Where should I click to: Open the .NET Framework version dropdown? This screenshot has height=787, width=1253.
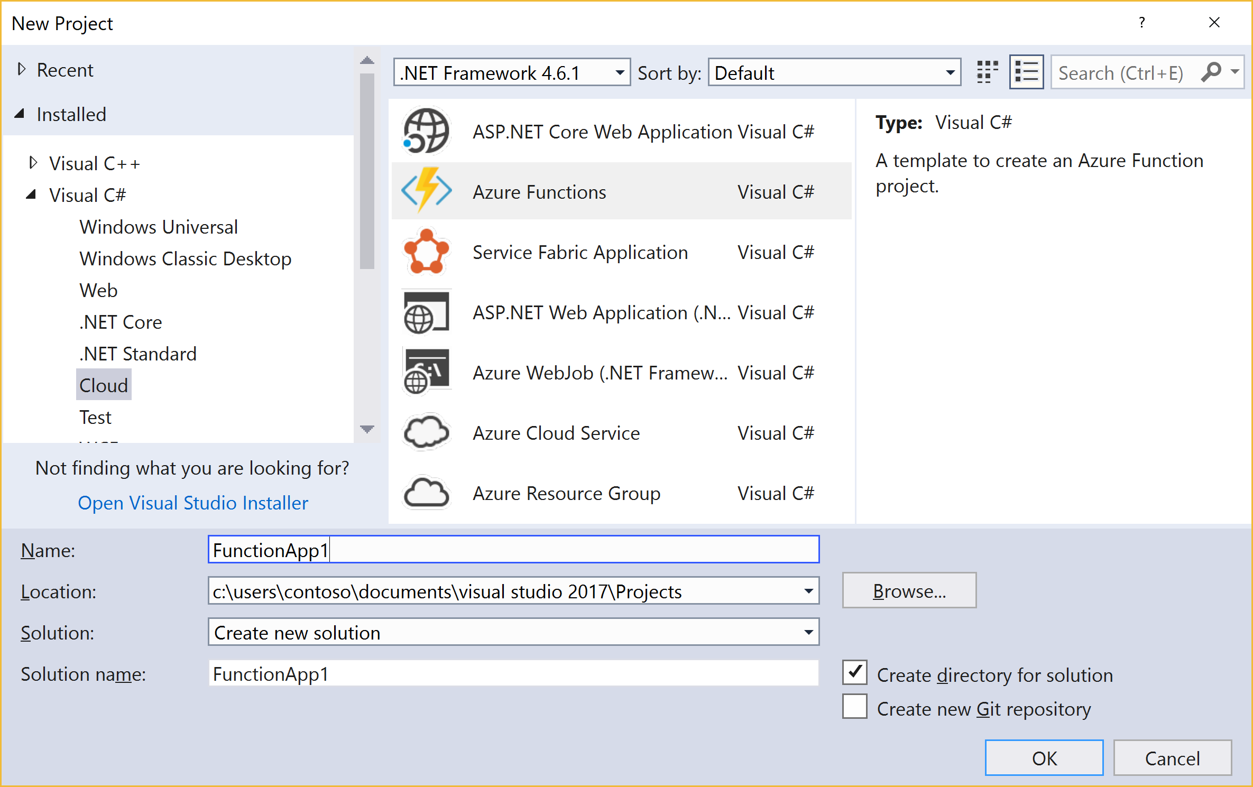620,73
